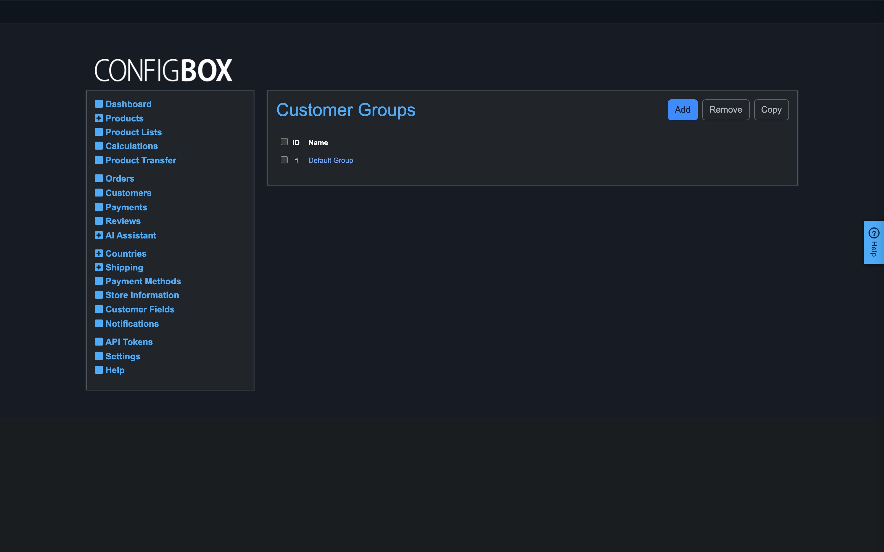Open Payment Methods in the sidebar

point(143,281)
